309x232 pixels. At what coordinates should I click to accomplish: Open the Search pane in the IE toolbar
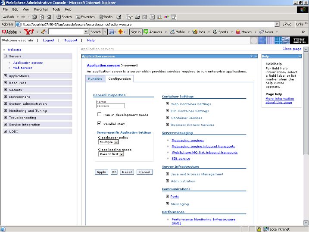point(64,17)
